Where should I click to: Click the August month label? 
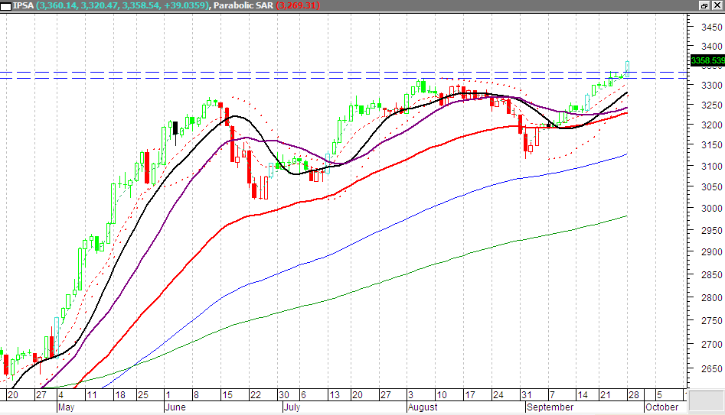(423, 407)
